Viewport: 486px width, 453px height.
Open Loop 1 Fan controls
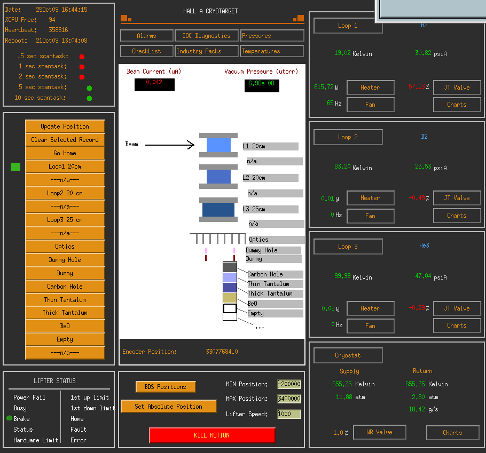371,105
